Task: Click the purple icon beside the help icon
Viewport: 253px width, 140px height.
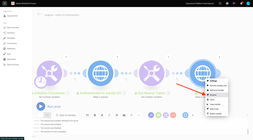Action: tap(234, 3)
